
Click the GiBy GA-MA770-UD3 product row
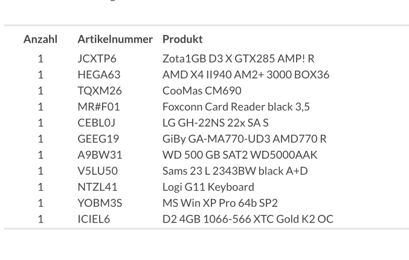[245, 139]
